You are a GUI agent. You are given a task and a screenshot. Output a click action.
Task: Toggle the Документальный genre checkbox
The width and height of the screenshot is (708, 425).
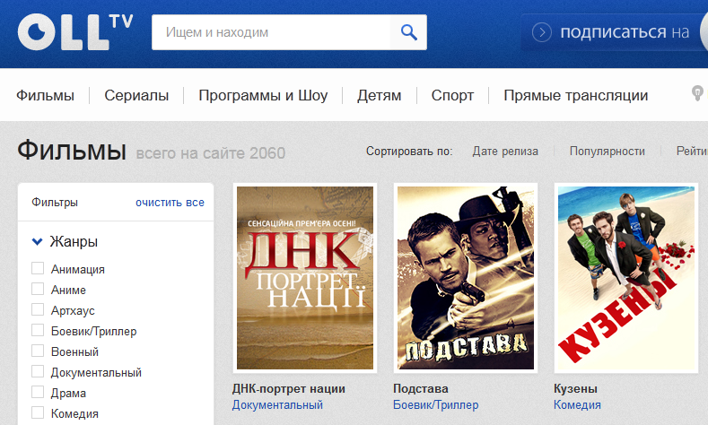[x=38, y=372]
